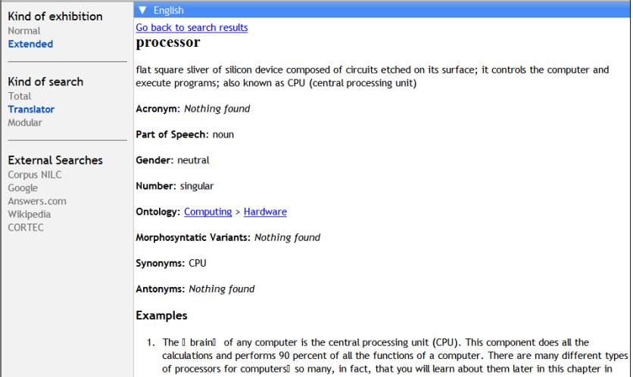Click the Go back to search results link
This screenshot has width=633, height=377.
[192, 28]
